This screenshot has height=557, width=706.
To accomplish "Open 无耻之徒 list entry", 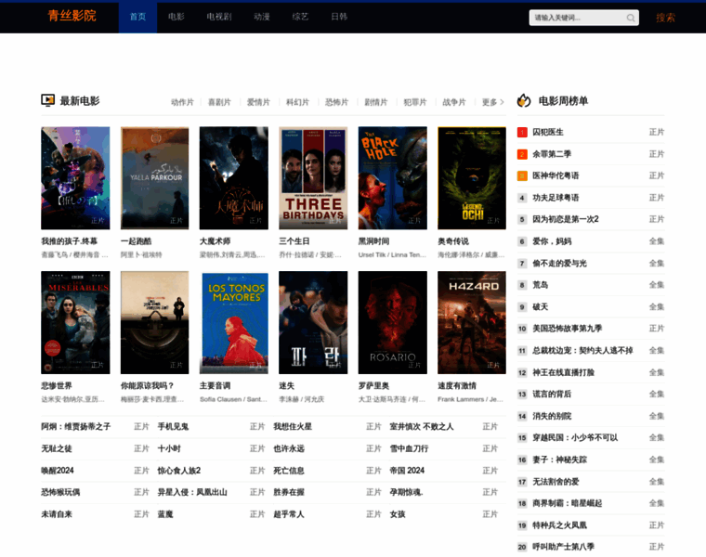I will pos(57,448).
